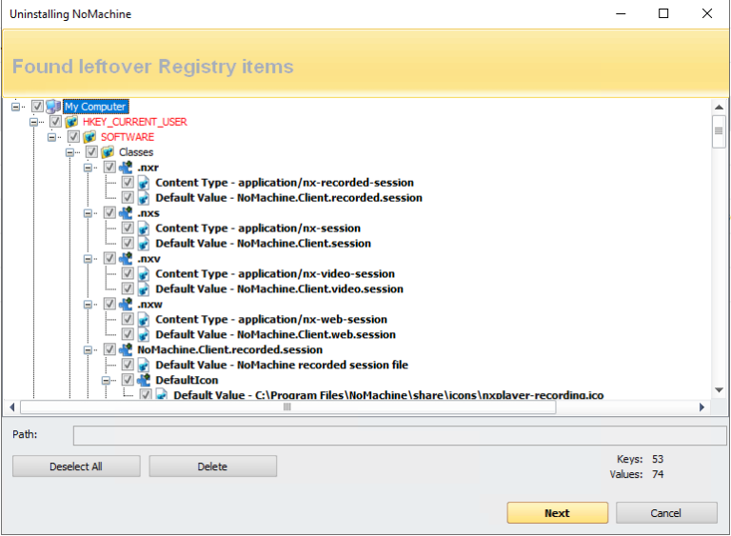Click value icon for application/nx-video-session
Image resolution: width=731 pixels, height=536 pixels.
pos(144,274)
